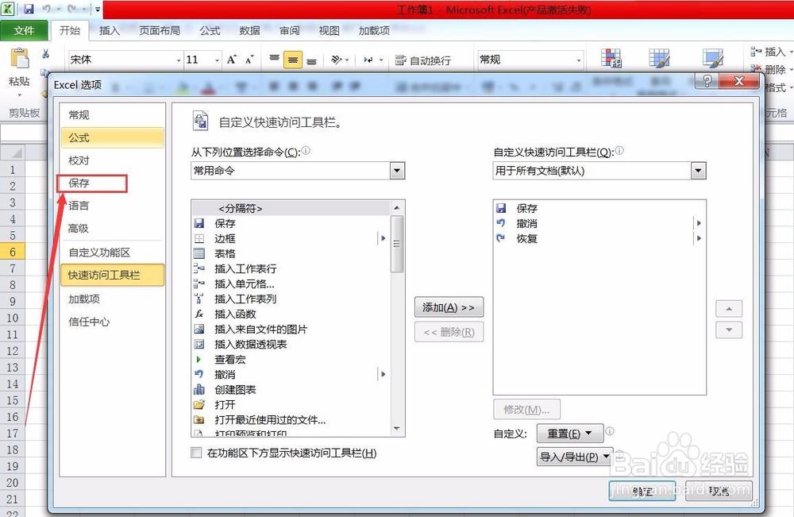Click the 添加 button
This screenshot has height=517, width=794.
click(x=449, y=307)
